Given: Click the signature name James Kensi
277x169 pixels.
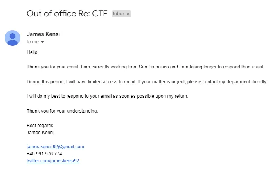Looking at the screenshot, I should [40, 132].
